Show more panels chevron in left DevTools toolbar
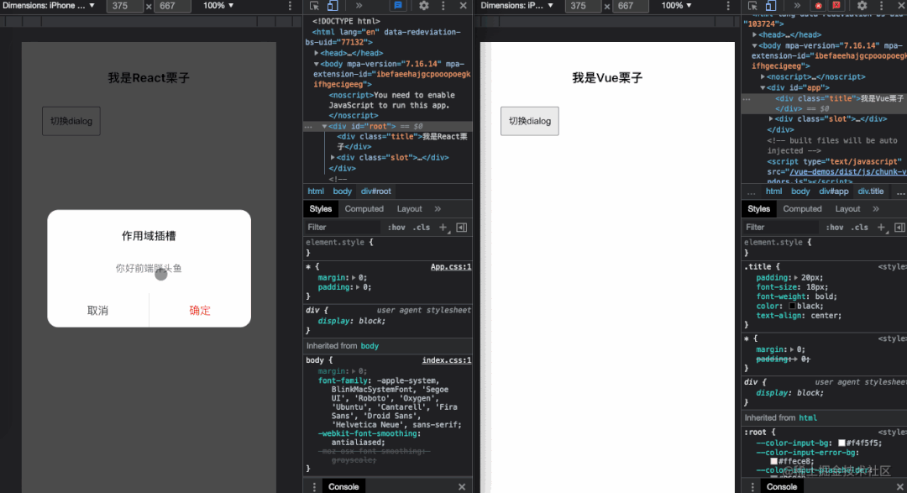This screenshot has height=493, width=907. click(x=359, y=6)
